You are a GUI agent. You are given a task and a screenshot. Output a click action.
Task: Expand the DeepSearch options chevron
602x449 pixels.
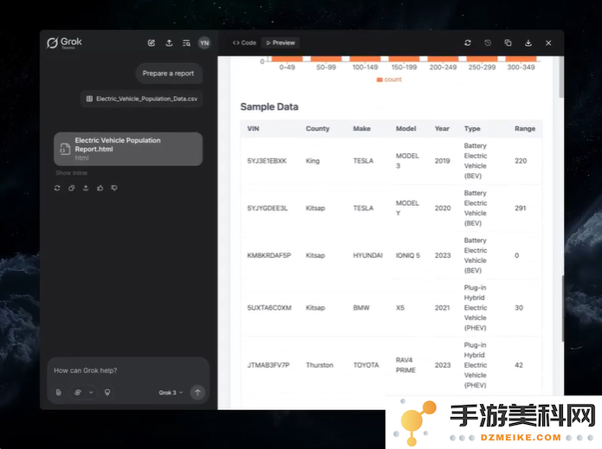91,392
